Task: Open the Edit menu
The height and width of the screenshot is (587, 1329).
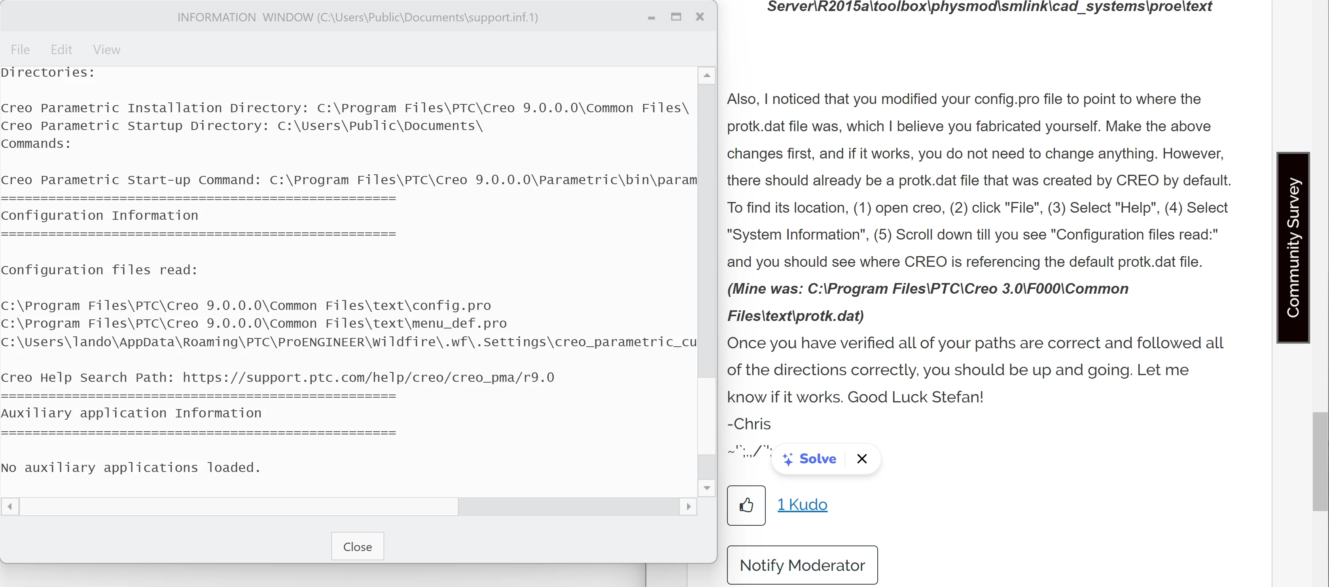Action: (61, 49)
